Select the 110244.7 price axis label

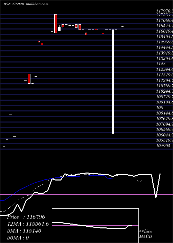click(164, 91)
